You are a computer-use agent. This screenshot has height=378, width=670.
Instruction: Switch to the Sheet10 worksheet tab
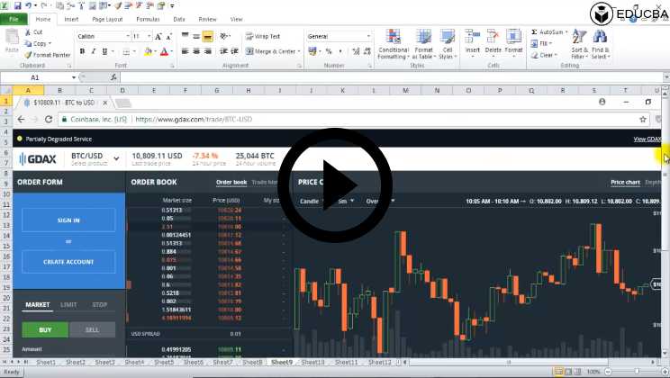(x=313, y=362)
